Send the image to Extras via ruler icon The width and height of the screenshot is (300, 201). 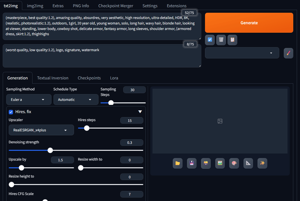click(248, 163)
